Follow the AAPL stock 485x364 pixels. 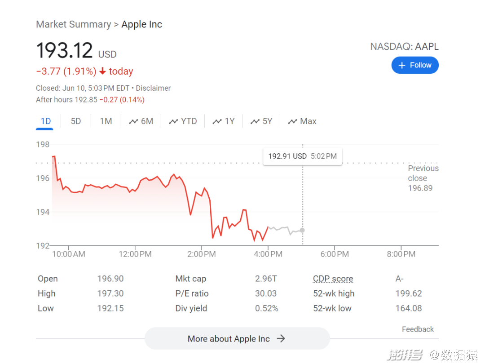(415, 66)
